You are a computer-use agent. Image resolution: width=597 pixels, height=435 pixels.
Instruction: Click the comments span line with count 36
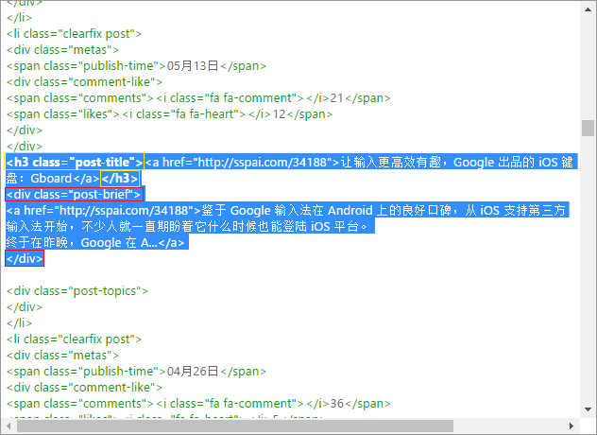pyautogui.click(x=198, y=404)
